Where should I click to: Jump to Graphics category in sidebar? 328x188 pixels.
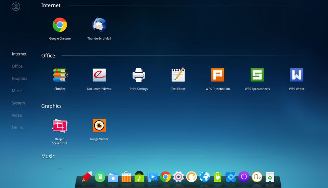click(20, 78)
